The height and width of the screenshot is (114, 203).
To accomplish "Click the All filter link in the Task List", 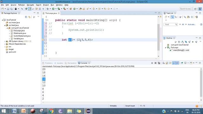I will pos(183,24).
